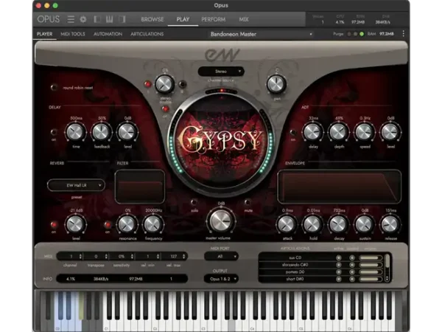This screenshot has width=442, height=332.
Task: Click the envelope release knob
Action: [390, 224]
